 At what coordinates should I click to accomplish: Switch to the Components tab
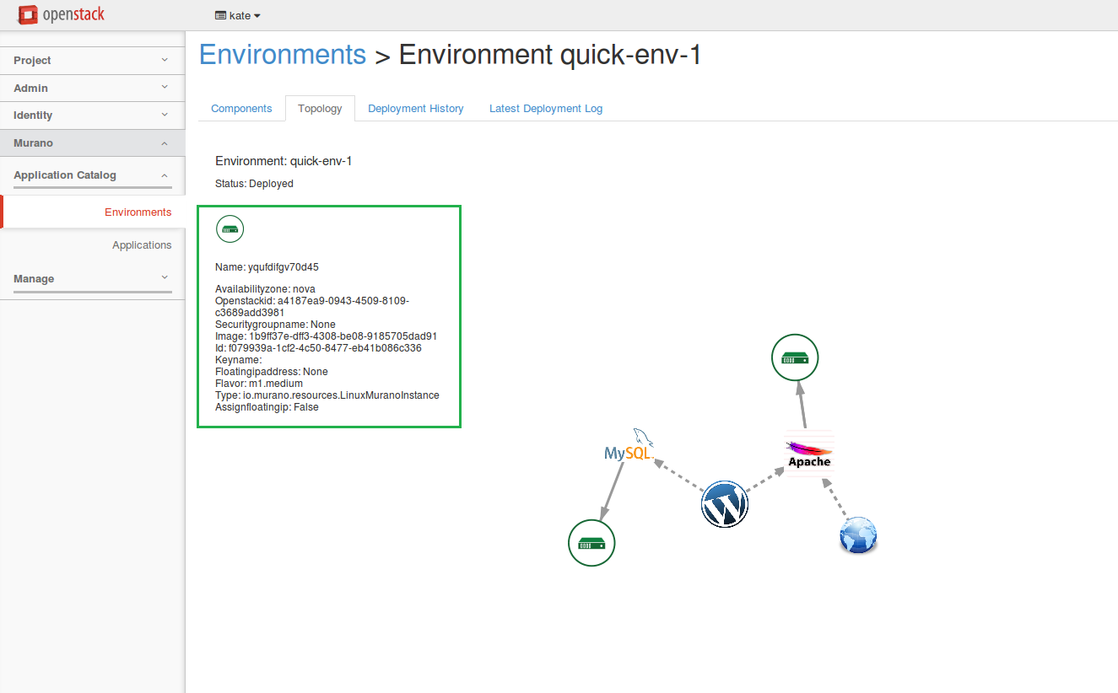point(241,109)
